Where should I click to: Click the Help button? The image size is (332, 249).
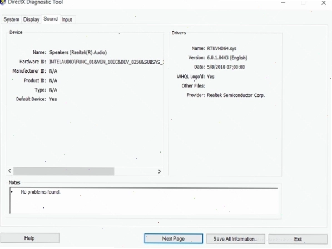29,238
